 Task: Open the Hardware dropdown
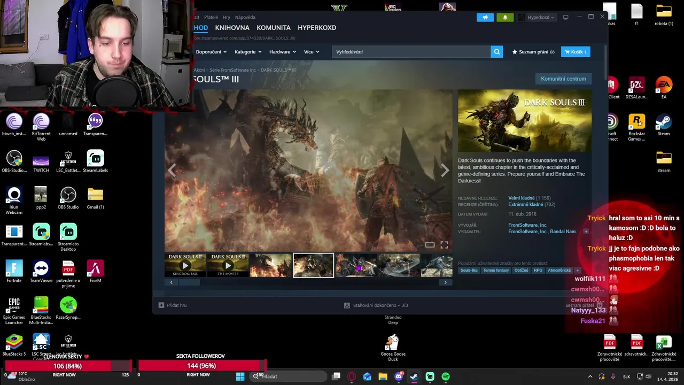(283, 52)
